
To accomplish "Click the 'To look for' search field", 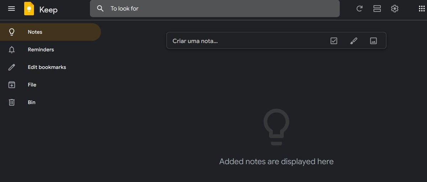I will tap(221, 9).
